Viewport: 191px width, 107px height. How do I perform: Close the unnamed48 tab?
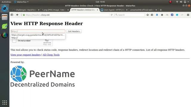[x=156, y=10]
